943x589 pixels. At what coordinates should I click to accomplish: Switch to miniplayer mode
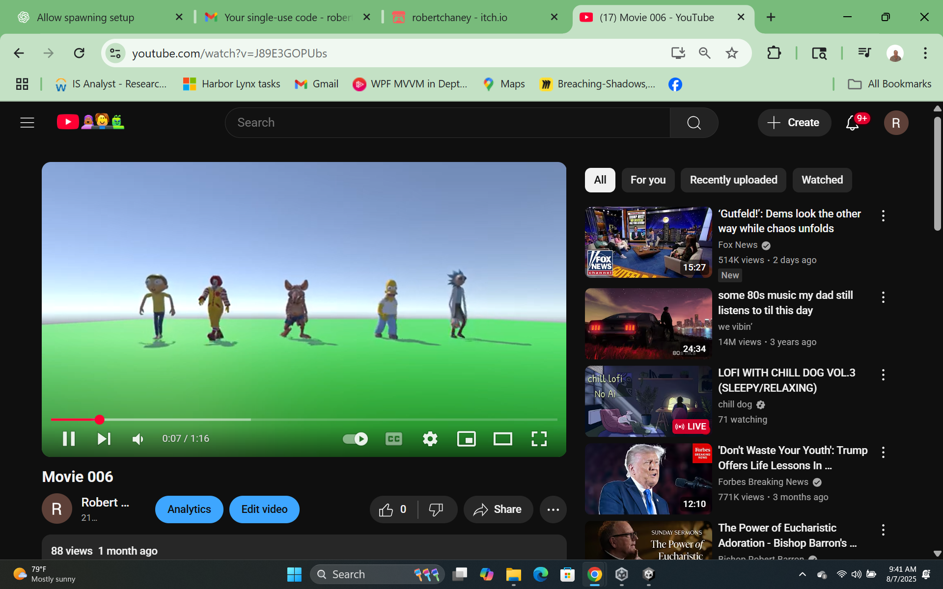[x=467, y=438]
